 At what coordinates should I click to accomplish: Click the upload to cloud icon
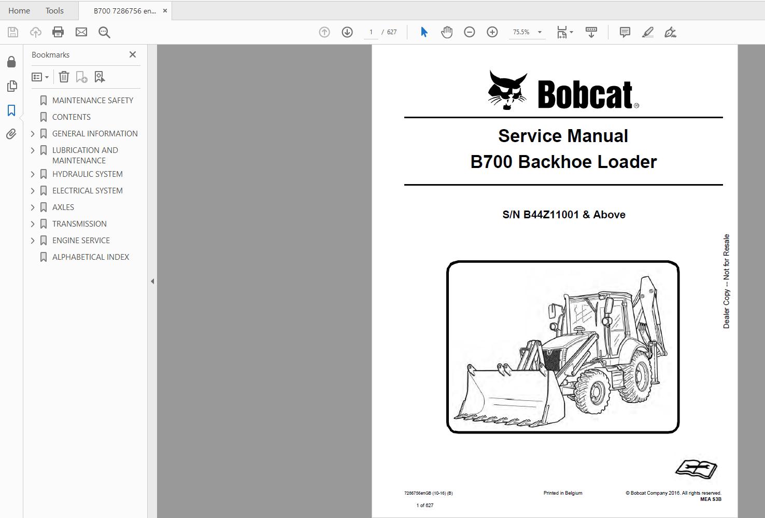36,32
